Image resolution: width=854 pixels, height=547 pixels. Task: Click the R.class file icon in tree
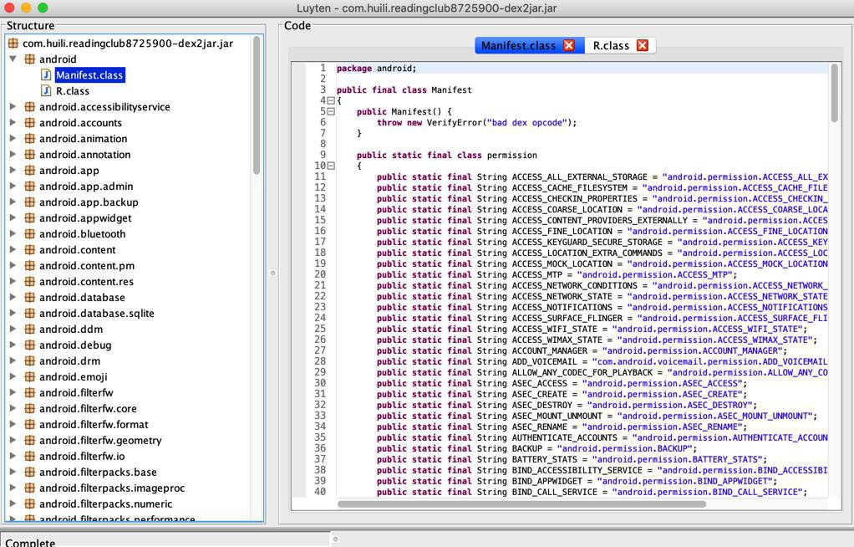point(46,90)
